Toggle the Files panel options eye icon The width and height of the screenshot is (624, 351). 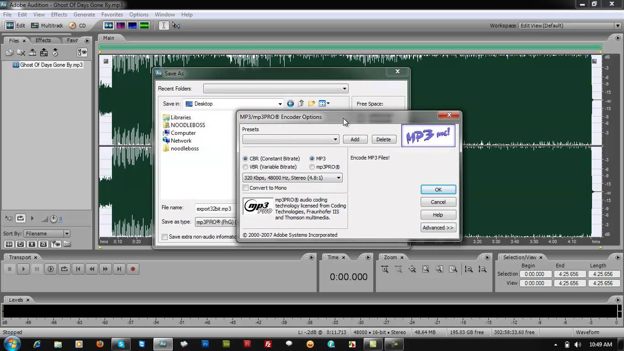[82, 53]
